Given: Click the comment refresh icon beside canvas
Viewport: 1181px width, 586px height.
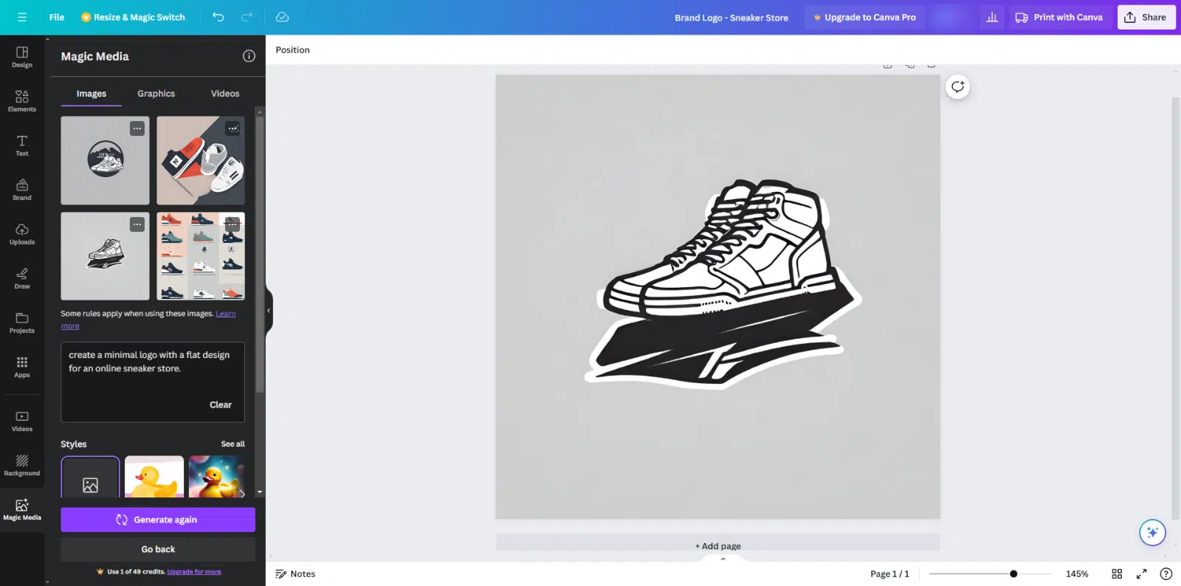Looking at the screenshot, I should tap(957, 87).
